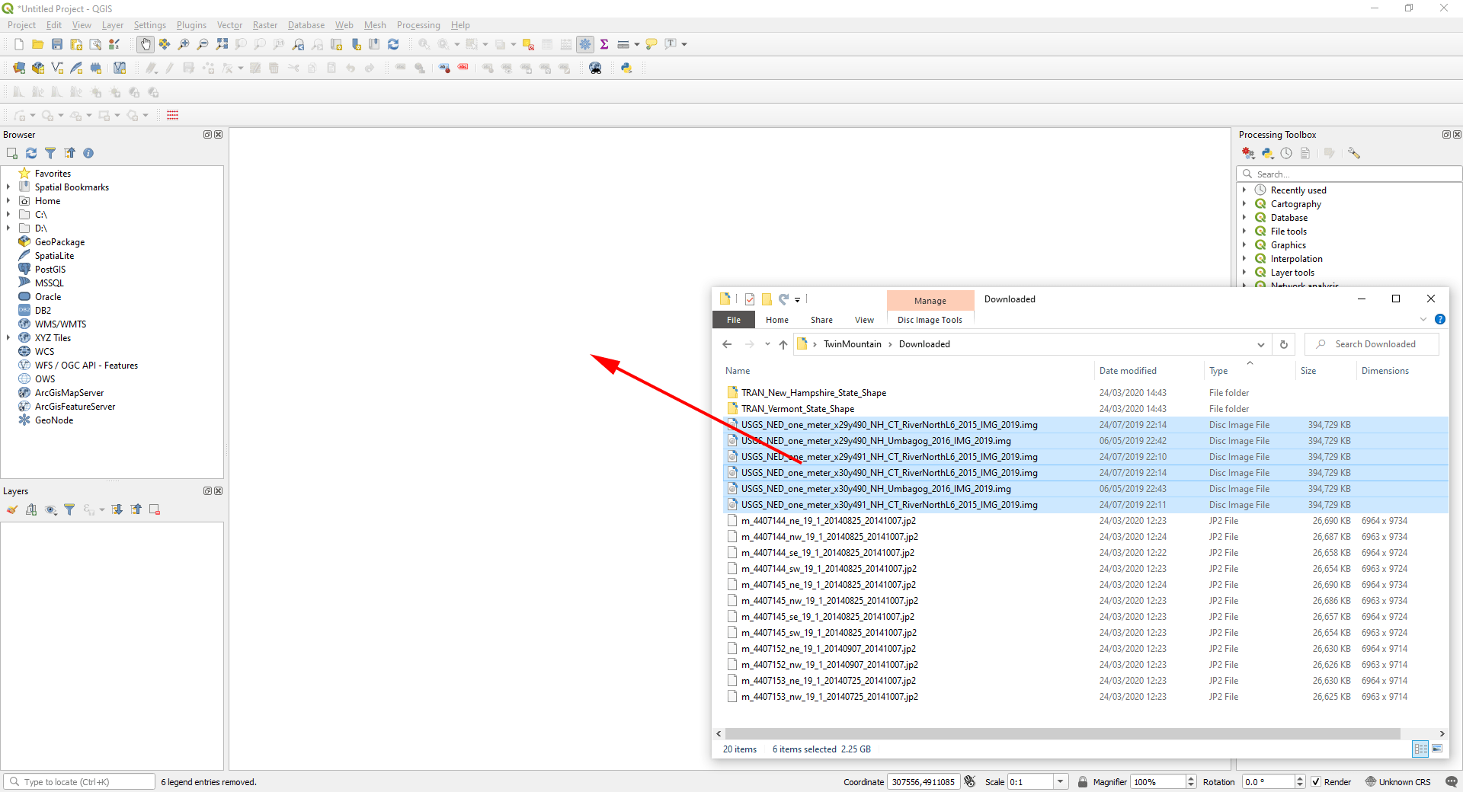Expand the Cartography toolbox group

[x=1244, y=203]
